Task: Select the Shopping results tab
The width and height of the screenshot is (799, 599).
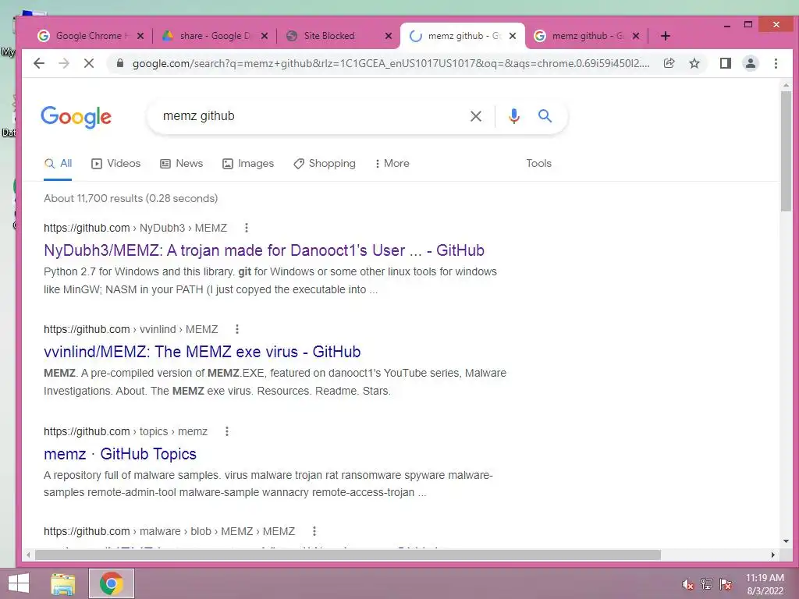Action: [x=325, y=164]
